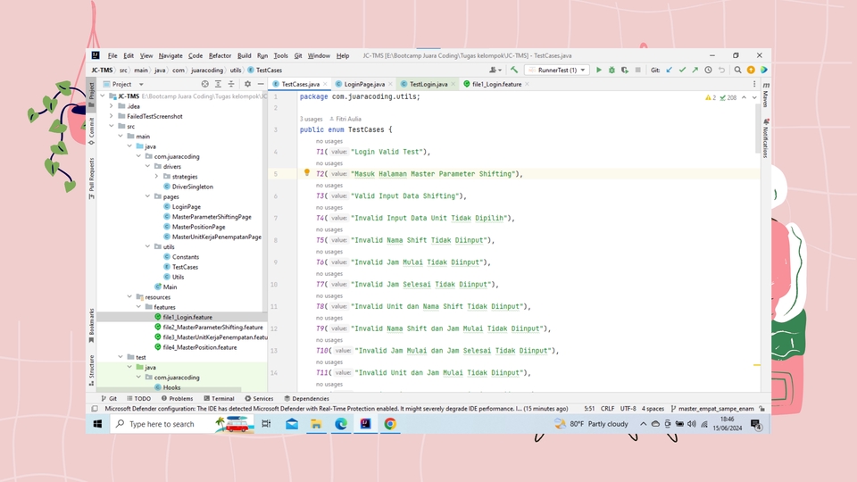Click the yellow lightbulb on line 5

[x=306, y=173]
